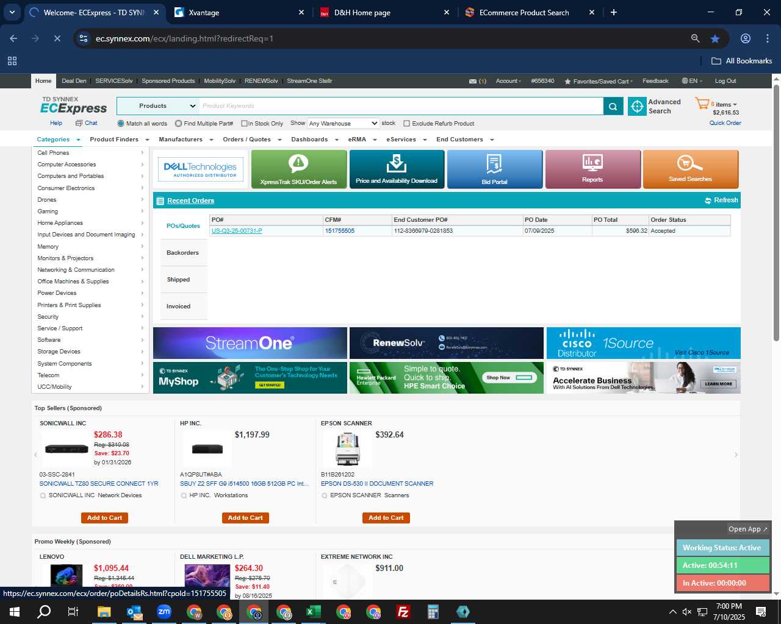781x624 pixels.
Task: Add Epson DS-530 II scanner to cart
Action: click(x=386, y=518)
